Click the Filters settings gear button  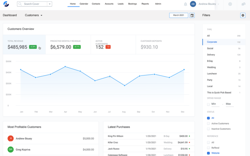tap(243, 15)
